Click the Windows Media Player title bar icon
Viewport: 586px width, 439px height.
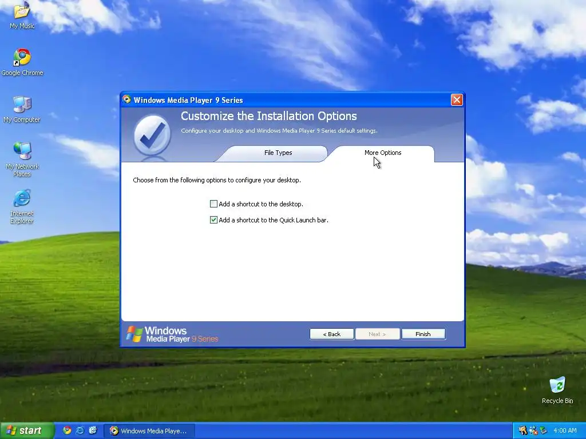(x=127, y=99)
